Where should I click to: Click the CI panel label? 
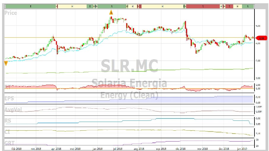coord(7,132)
